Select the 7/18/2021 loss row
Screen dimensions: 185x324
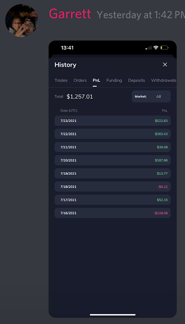click(x=112, y=186)
